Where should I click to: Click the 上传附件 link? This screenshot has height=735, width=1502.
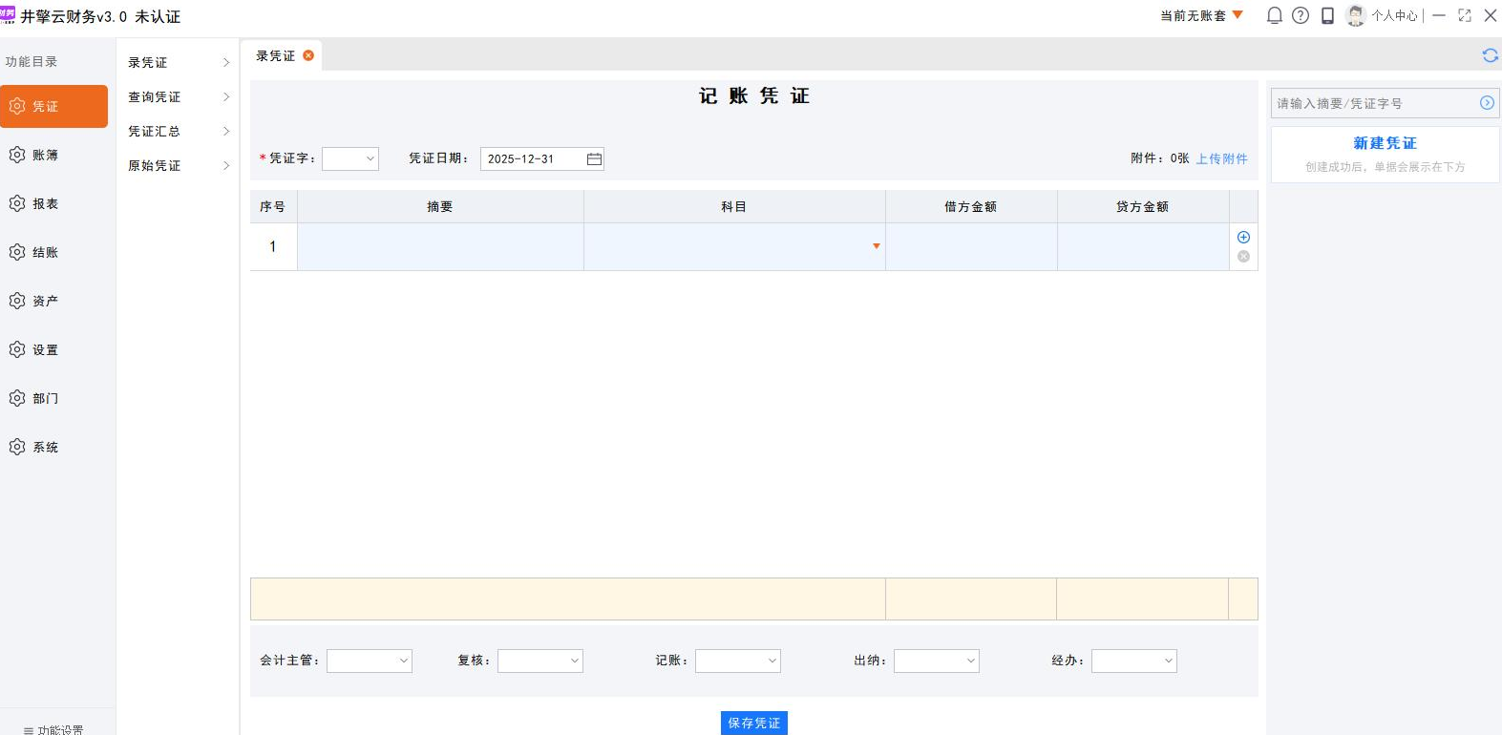1222,158
